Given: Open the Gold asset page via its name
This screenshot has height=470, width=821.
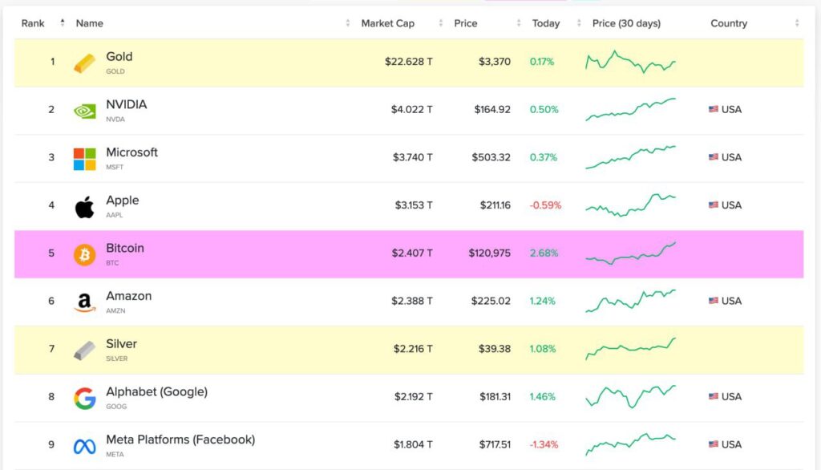Looking at the screenshot, I should click(x=120, y=56).
